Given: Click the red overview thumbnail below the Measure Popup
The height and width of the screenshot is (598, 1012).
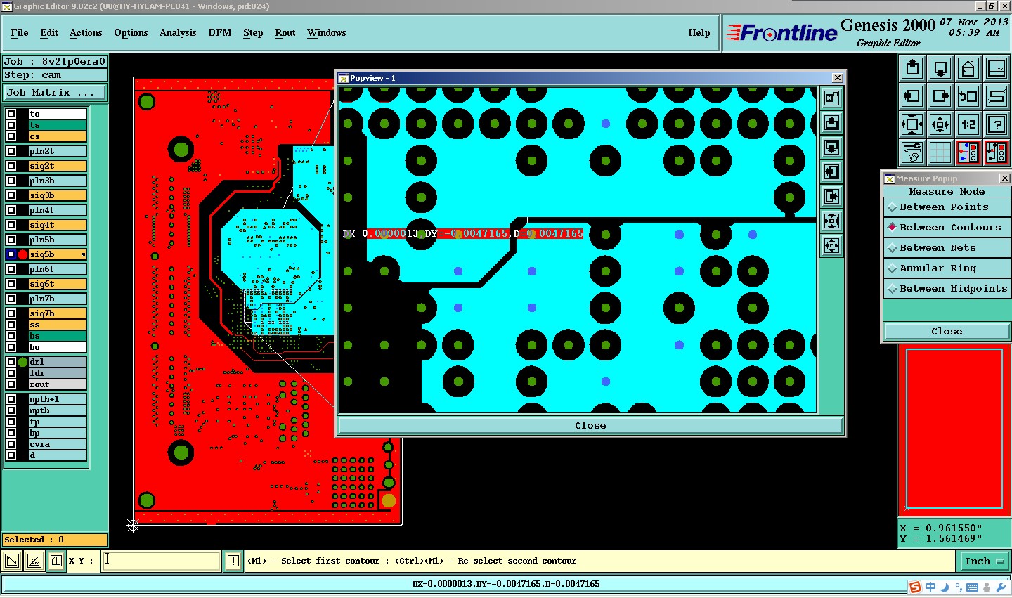Looking at the screenshot, I should [x=954, y=429].
